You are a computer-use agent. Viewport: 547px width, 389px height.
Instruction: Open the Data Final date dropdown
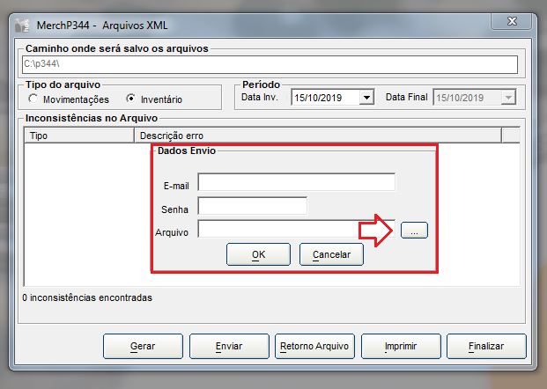point(507,98)
